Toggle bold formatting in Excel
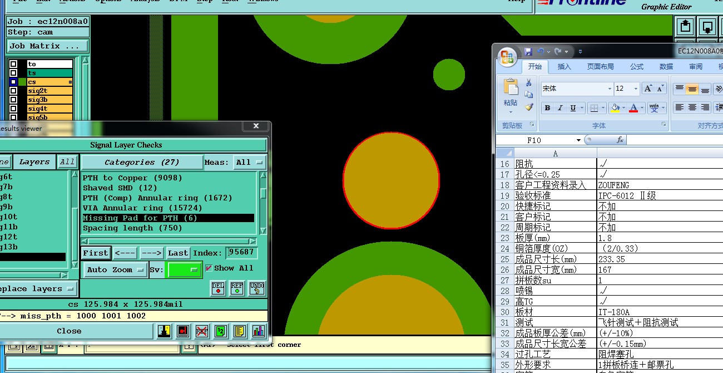The width and height of the screenshot is (723, 373). 547,108
